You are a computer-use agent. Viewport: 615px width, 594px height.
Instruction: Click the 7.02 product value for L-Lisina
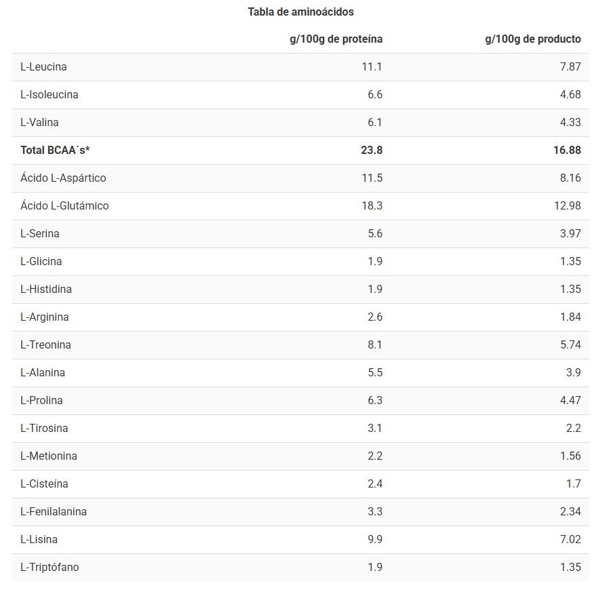tap(570, 540)
